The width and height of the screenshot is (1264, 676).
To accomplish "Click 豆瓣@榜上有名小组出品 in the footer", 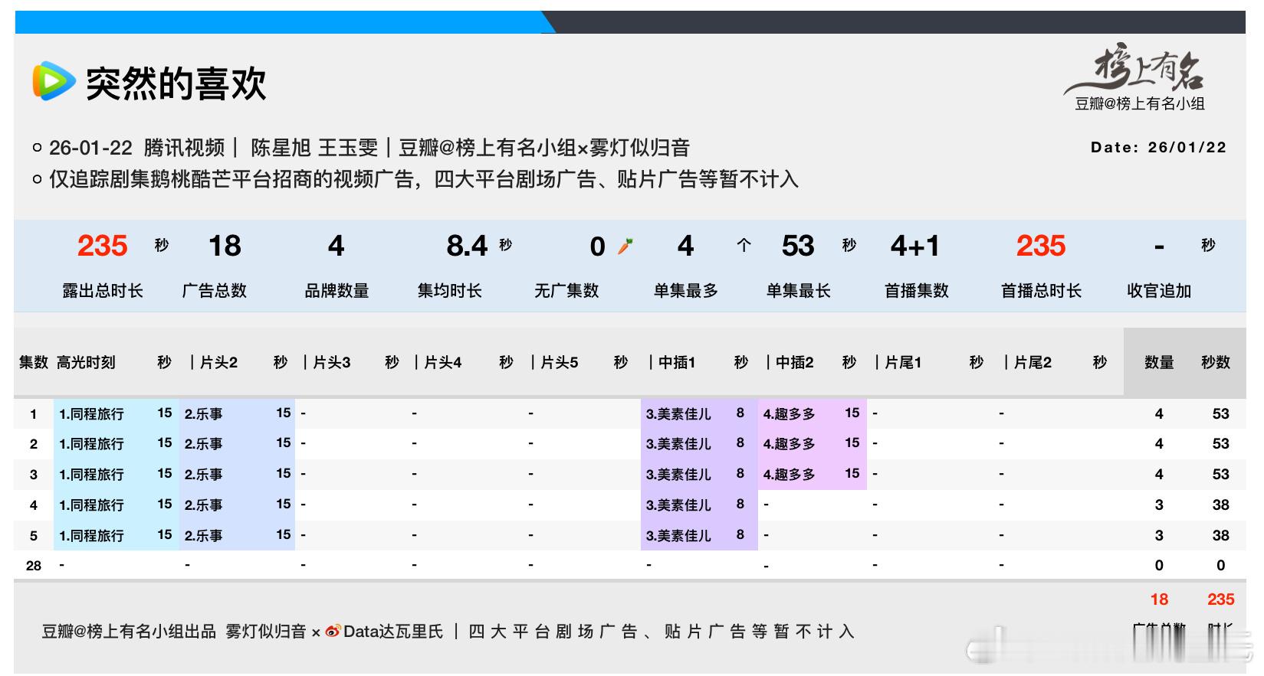I will click(x=129, y=632).
